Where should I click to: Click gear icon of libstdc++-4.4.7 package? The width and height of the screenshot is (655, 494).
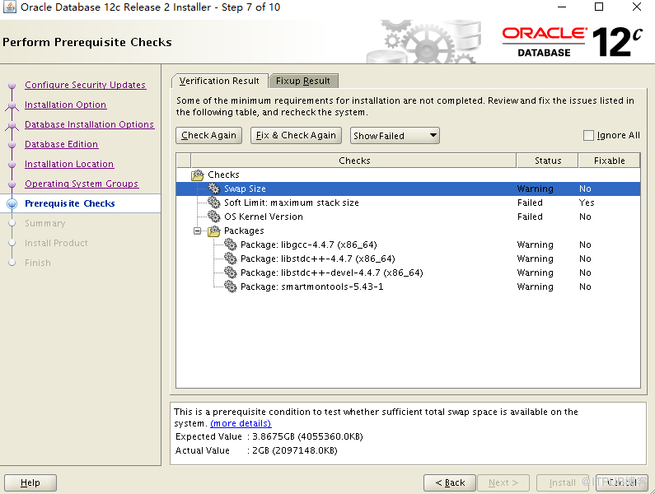(x=231, y=259)
